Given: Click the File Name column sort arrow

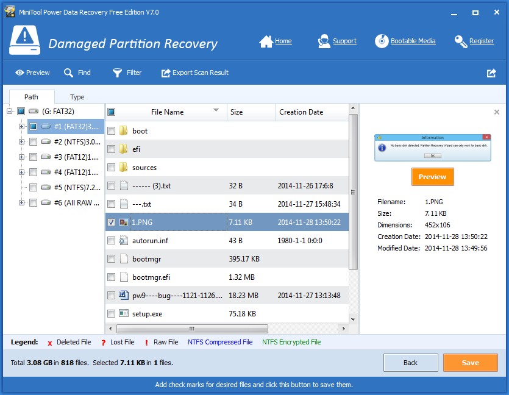Looking at the screenshot, I should (216, 110).
